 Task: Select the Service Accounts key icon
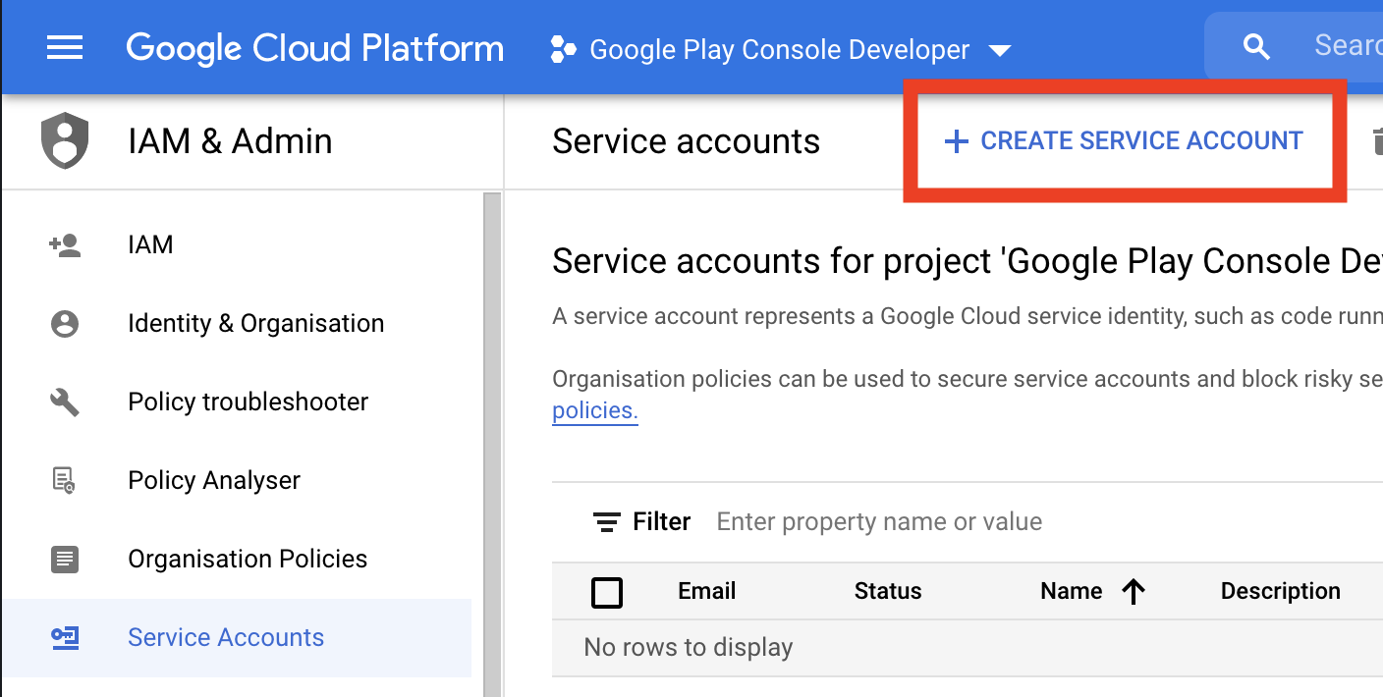coord(63,637)
